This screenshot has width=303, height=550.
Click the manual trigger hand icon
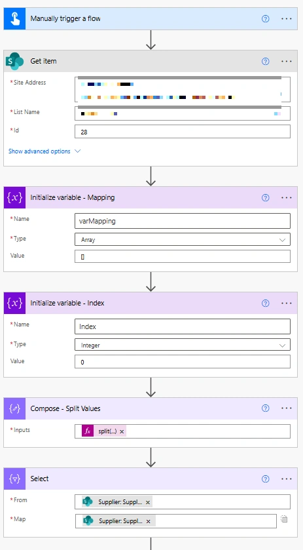(14, 18)
